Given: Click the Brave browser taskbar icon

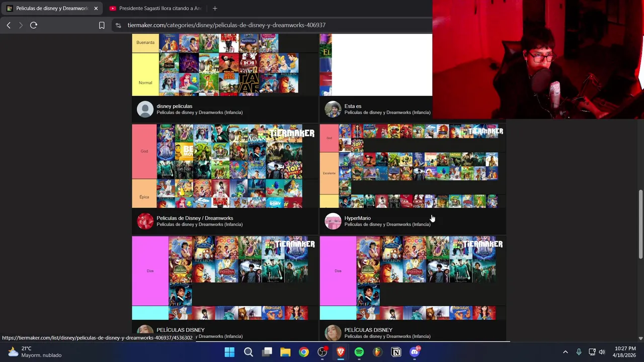Looking at the screenshot, I should coord(341,352).
